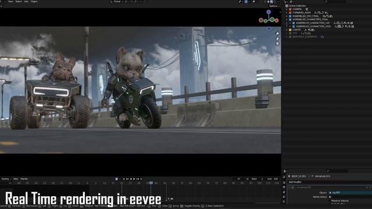Viewport: 372px width, 209px height.
Task: Click the ASSEMBLED_CHARACTERS_DOG collection icon
Action: point(294,27)
